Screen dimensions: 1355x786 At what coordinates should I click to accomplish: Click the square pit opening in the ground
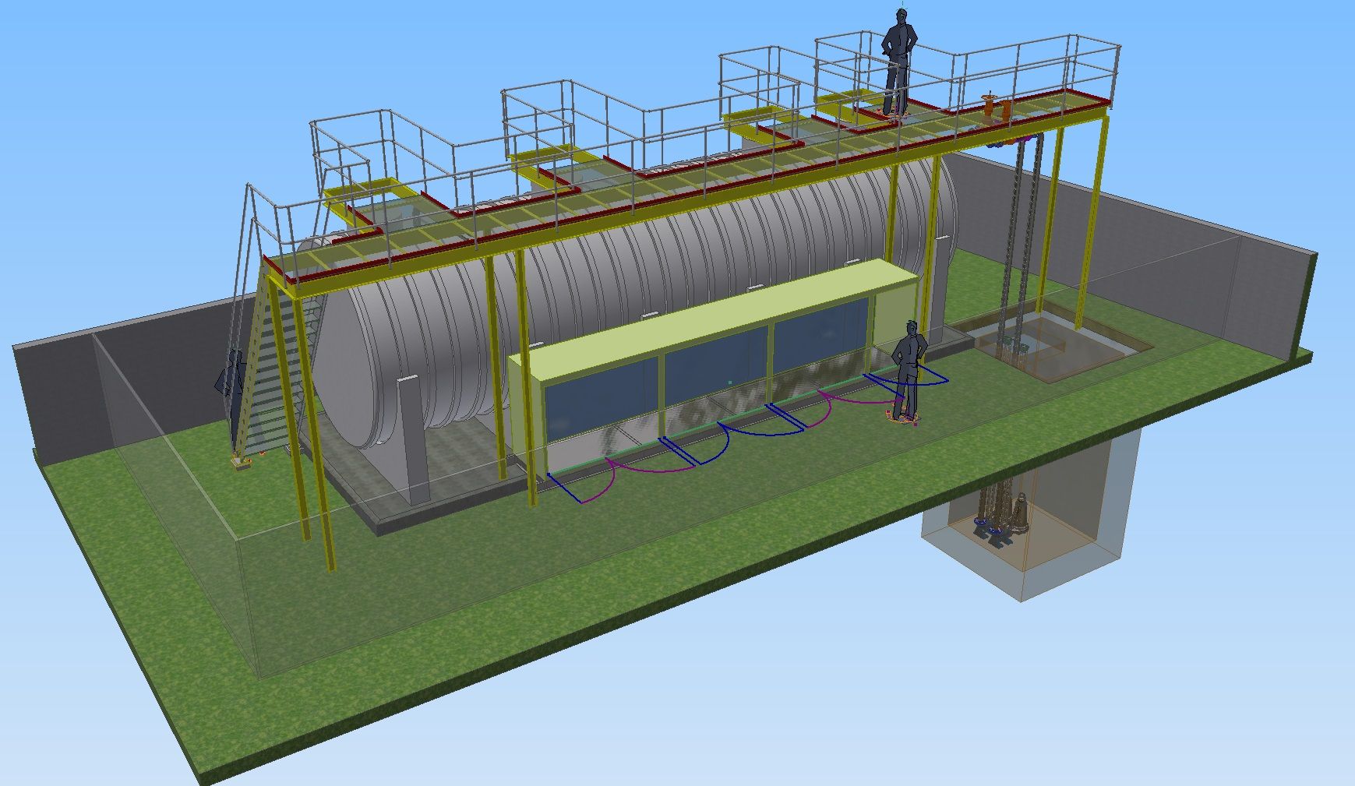[x=1044, y=347]
